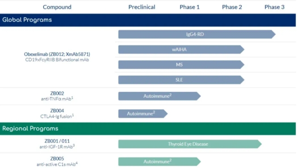Click the Global Programs section header
This screenshot has width=298, height=168.
pyautogui.click(x=148, y=20)
